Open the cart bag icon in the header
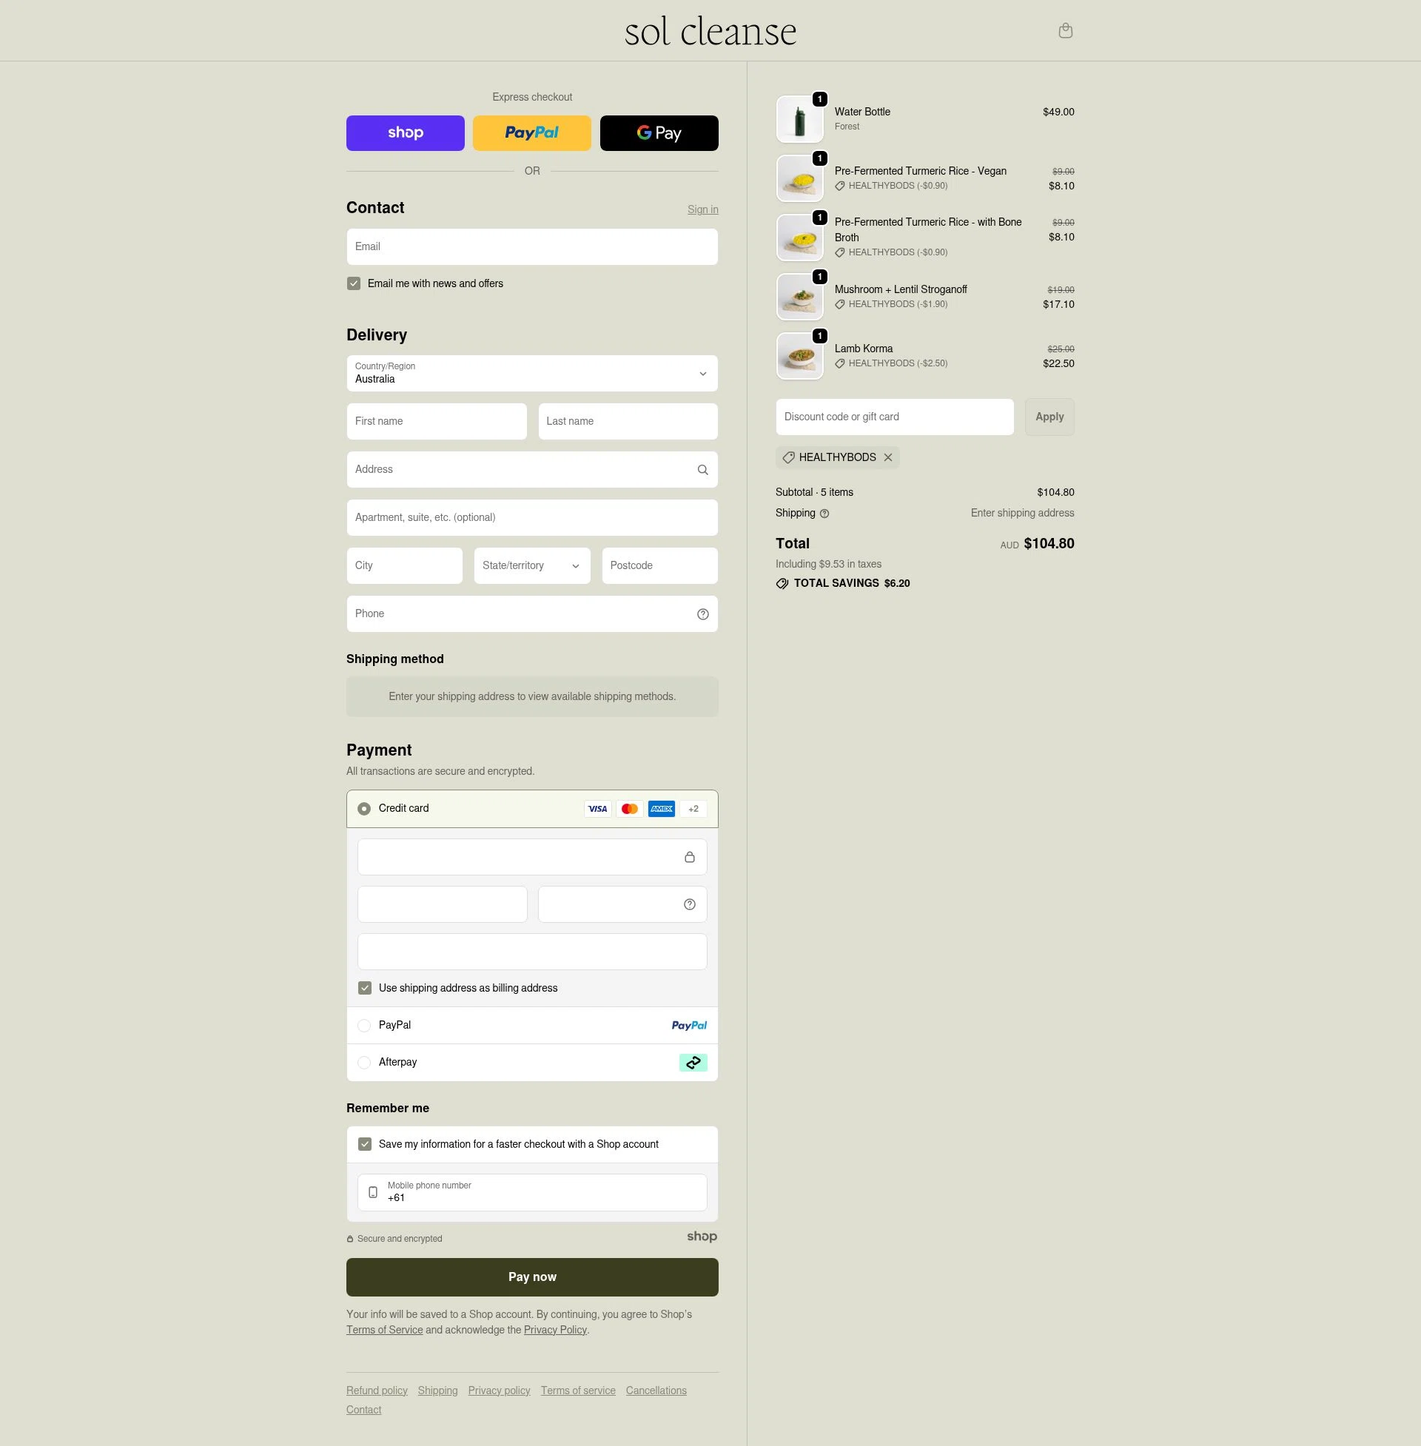The width and height of the screenshot is (1421, 1446). click(1065, 30)
